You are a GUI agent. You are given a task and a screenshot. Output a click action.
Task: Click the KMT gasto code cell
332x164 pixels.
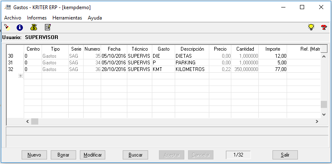point(164,69)
